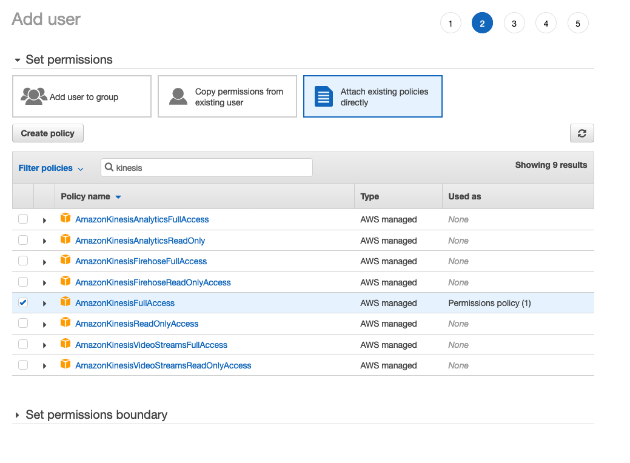Click the AmazonKinesisAnalyticsFullAccess policy icon

(x=65, y=218)
